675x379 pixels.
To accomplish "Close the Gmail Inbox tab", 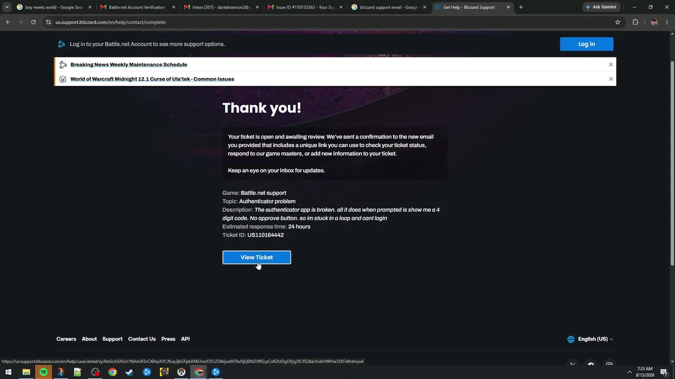I will [257, 7].
